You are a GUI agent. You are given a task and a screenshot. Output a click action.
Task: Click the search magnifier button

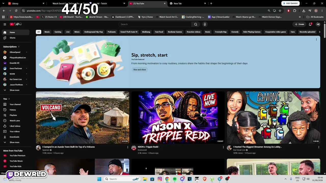pyautogui.click(x=196, y=24)
